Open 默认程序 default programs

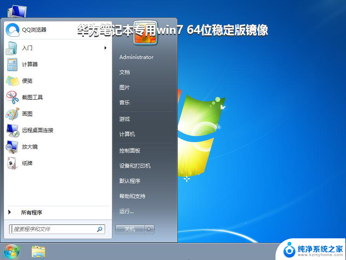click(130, 181)
